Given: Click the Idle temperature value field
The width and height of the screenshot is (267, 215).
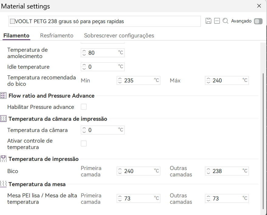Looking at the screenshot, I should (103, 67).
